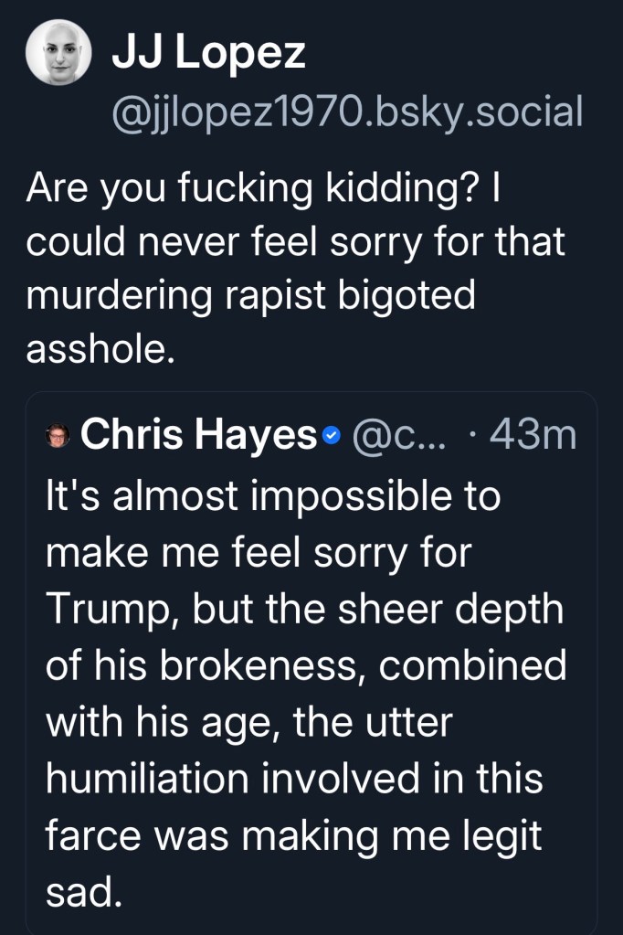
Task: Tap the 'with his age, the utter' line
Action: 248,722
